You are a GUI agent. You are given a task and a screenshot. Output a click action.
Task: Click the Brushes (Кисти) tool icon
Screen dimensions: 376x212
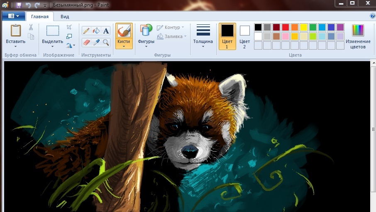pos(124,31)
